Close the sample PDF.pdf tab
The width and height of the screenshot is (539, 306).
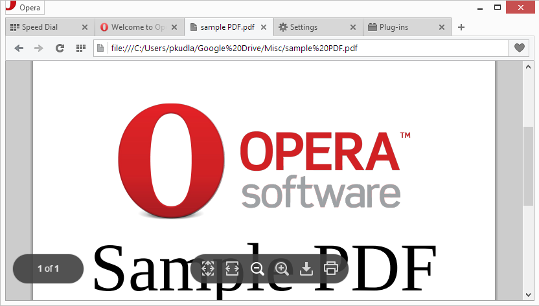point(264,27)
